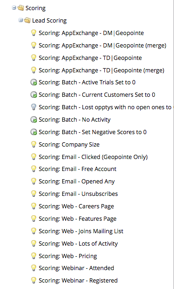Select the Lead Scoring folder label
The height and width of the screenshot is (289, 174).
49,21
